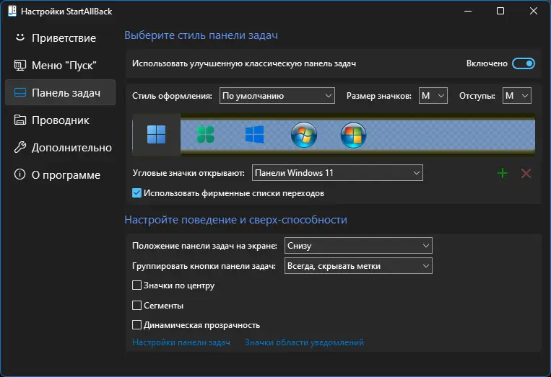This screenshot has height=377, width=551.
Task: Uncheck 'Использовать фирменные списки переходов'
Action: click(x=136, y=193)
